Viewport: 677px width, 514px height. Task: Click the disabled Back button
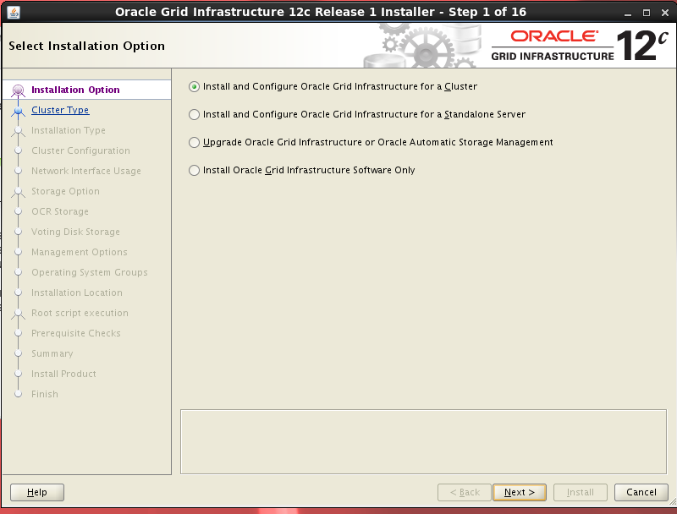point(465,492)
